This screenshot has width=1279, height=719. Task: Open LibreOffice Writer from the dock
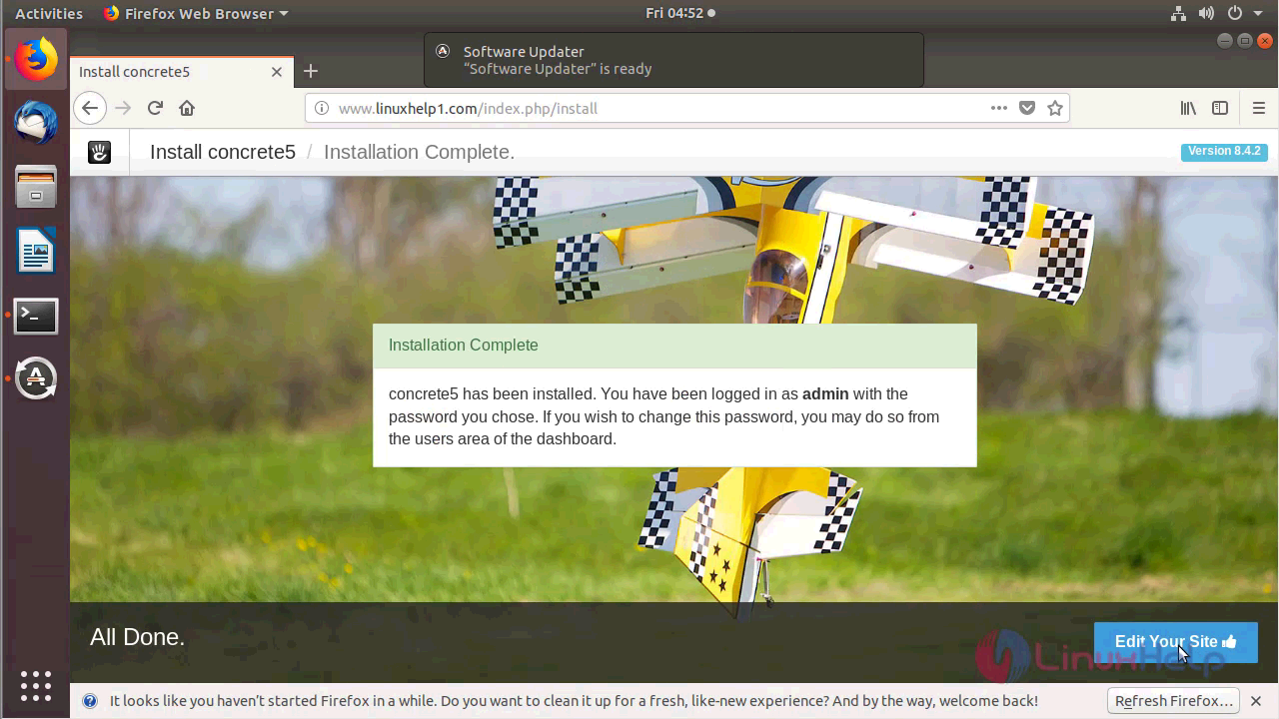[x=36, y=251]
